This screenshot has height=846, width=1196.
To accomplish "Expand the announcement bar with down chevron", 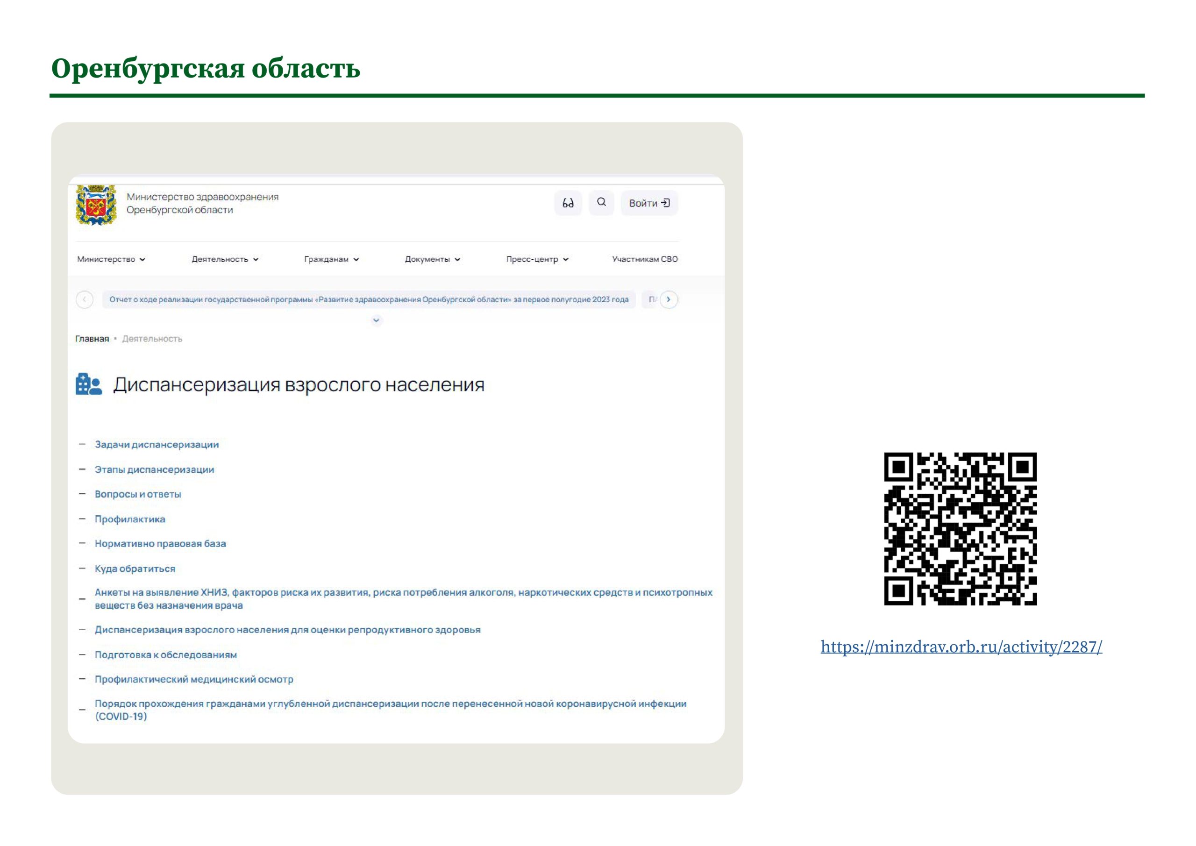I will 376,320.
